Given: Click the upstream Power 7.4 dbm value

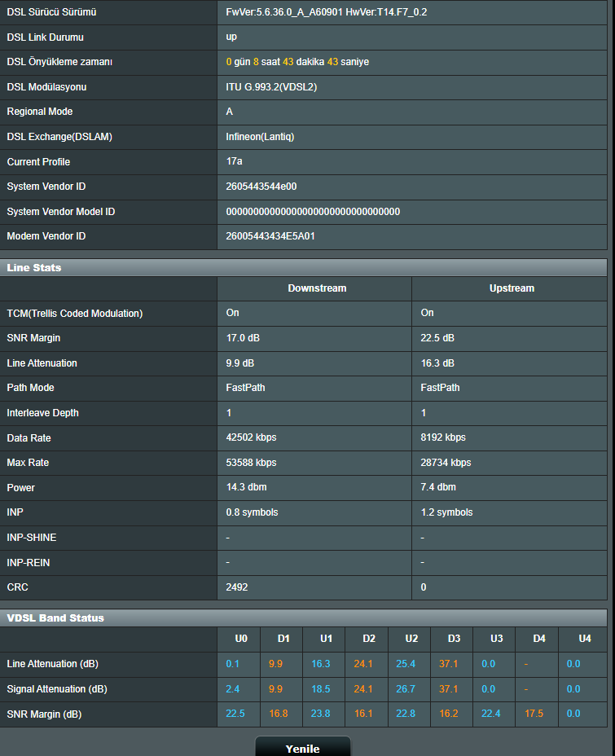Looking at the screenshot, I should click(438, 487).
